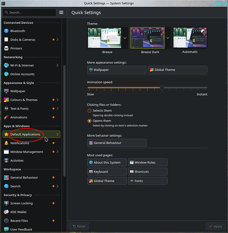
Task: Open the sidebar Search magnifier icon
Action: coord(6,186)
